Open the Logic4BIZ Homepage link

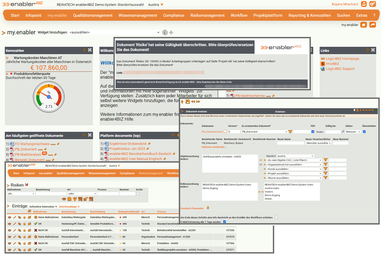pos(342,59)
